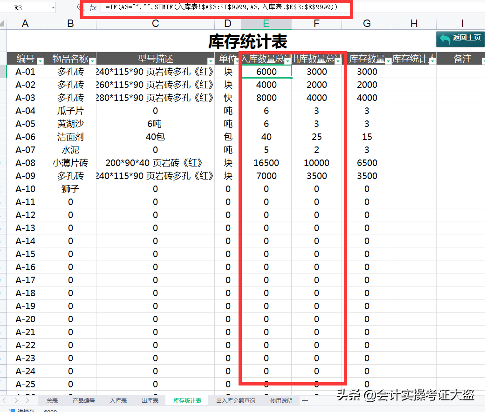
Task: Switch to the 出入库金额查询 sheet tab
Action: pyautogui.click(x=236, y=400)
